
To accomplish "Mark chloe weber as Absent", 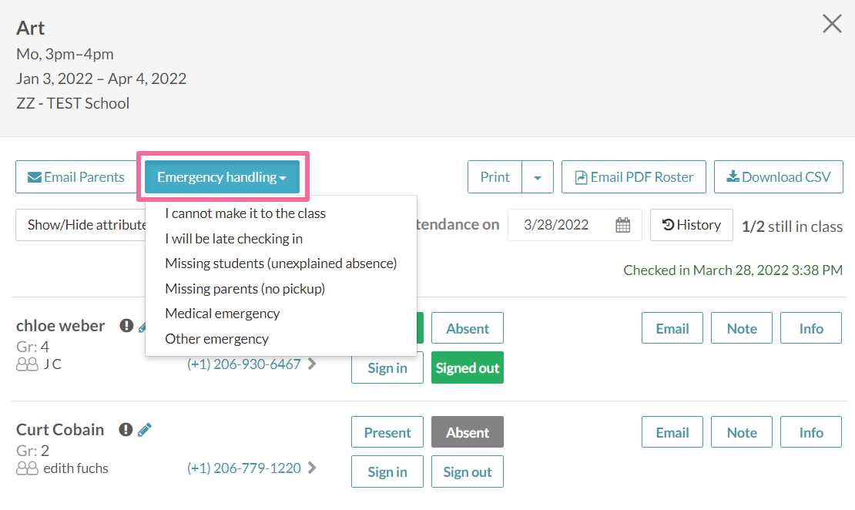I will coord(467,328).
